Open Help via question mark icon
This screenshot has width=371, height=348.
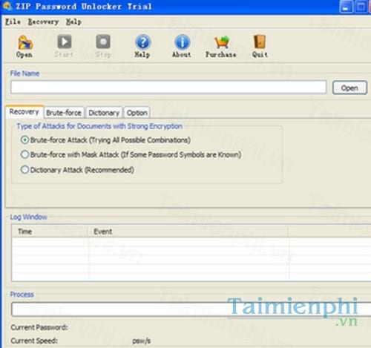point(142,42)
